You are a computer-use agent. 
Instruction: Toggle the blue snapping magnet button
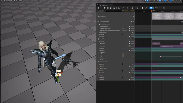151,8
